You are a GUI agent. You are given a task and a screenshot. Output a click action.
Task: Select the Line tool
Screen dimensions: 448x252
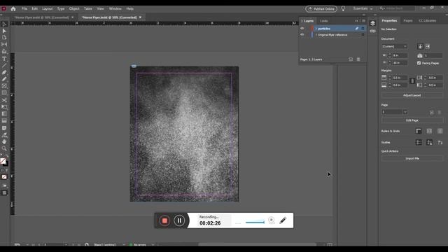(x=4, y=65)
